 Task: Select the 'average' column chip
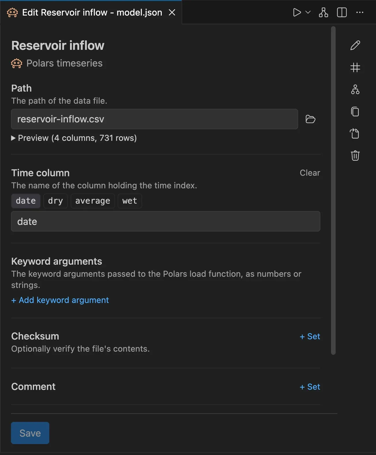(93, 201)
